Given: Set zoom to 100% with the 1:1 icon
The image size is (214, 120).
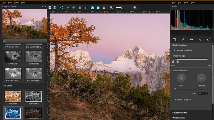Looking at the screenshot, I should coord(92,8).
